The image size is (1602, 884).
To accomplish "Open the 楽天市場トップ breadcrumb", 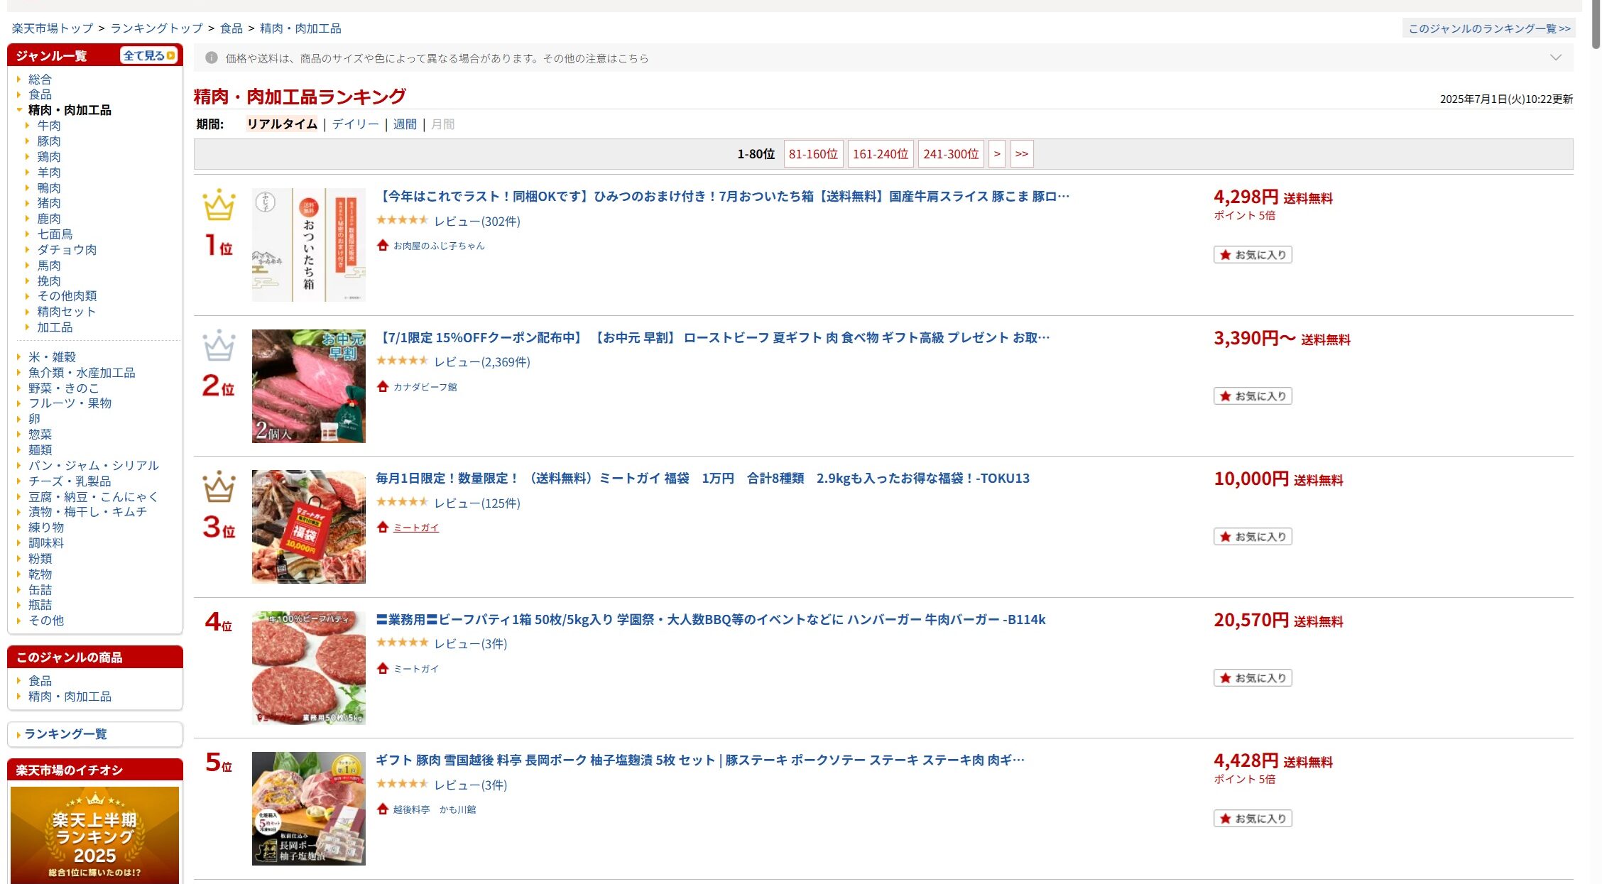I will coord(53,28).
